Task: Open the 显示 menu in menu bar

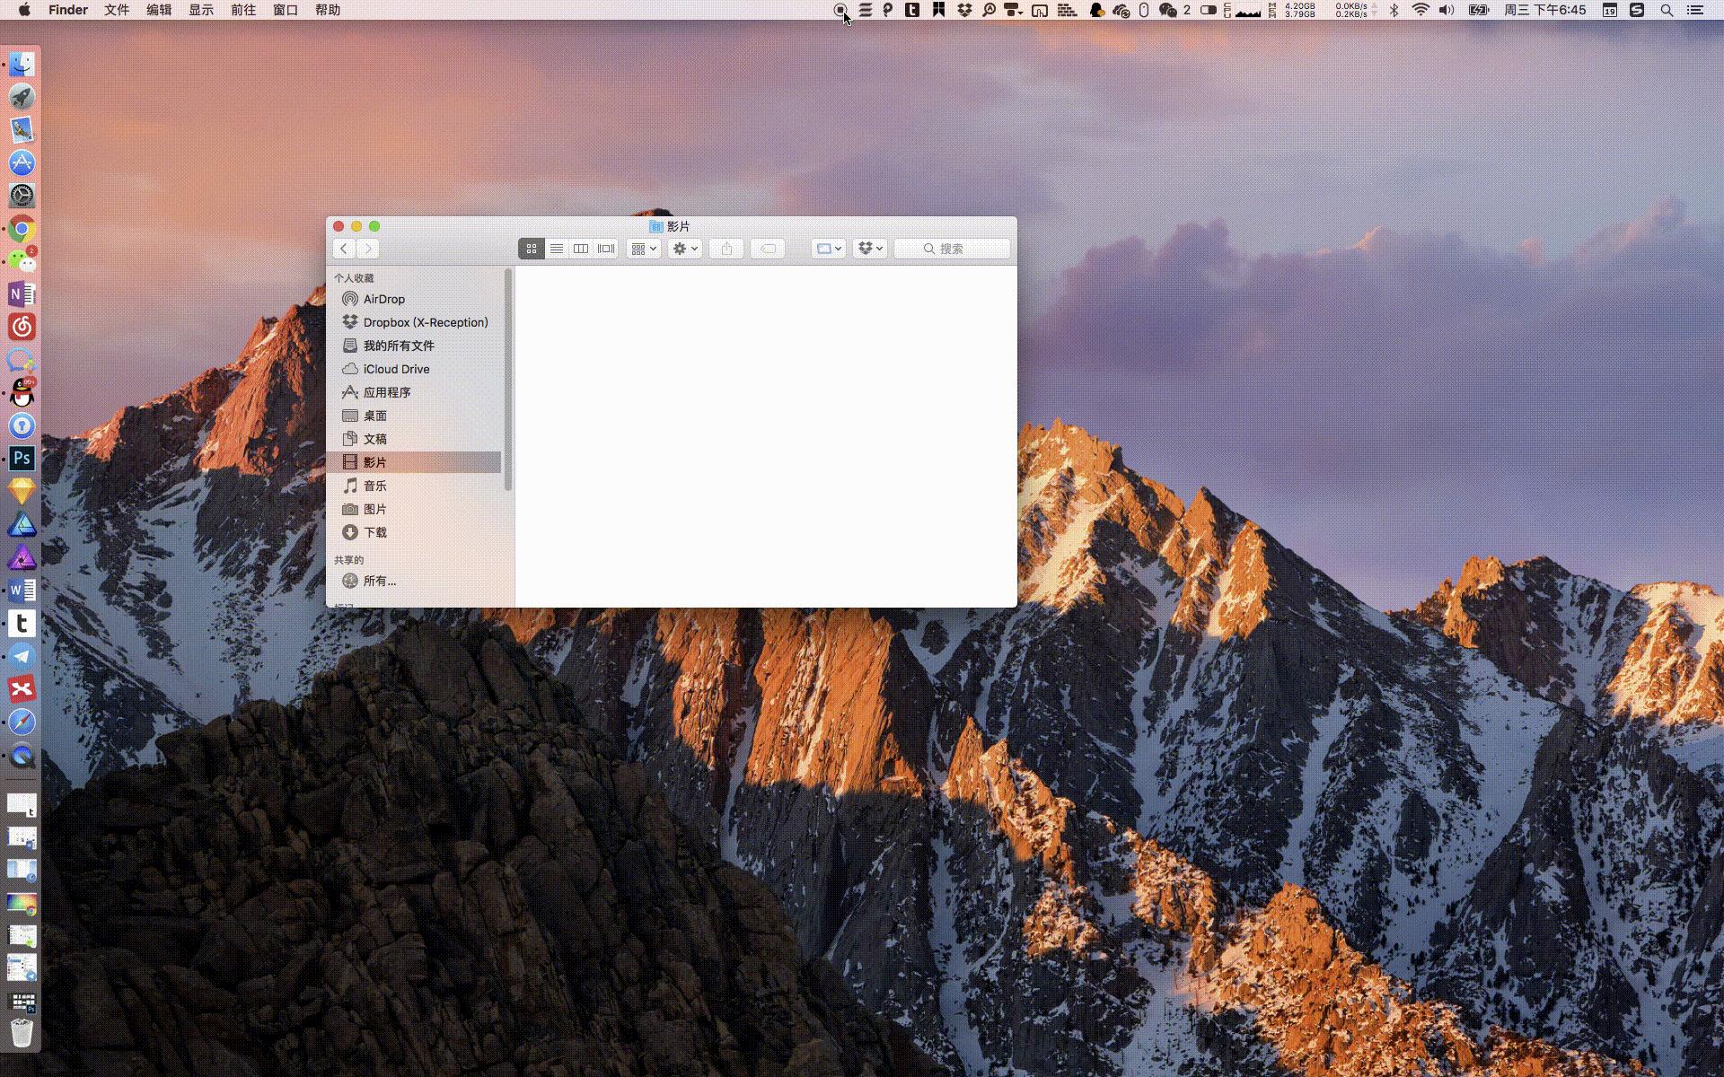Action: (201, 10)
